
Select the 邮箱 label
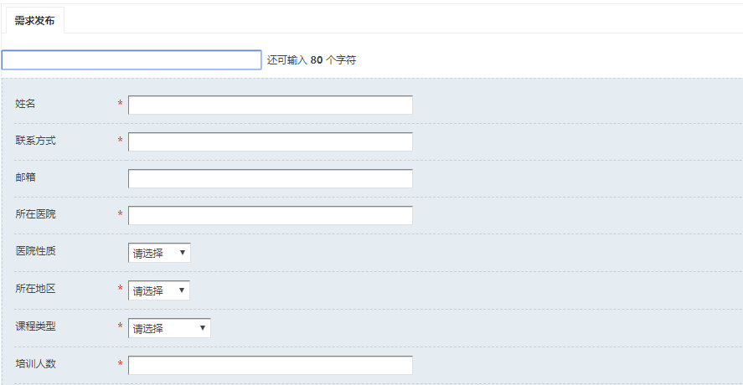(25, 177)
